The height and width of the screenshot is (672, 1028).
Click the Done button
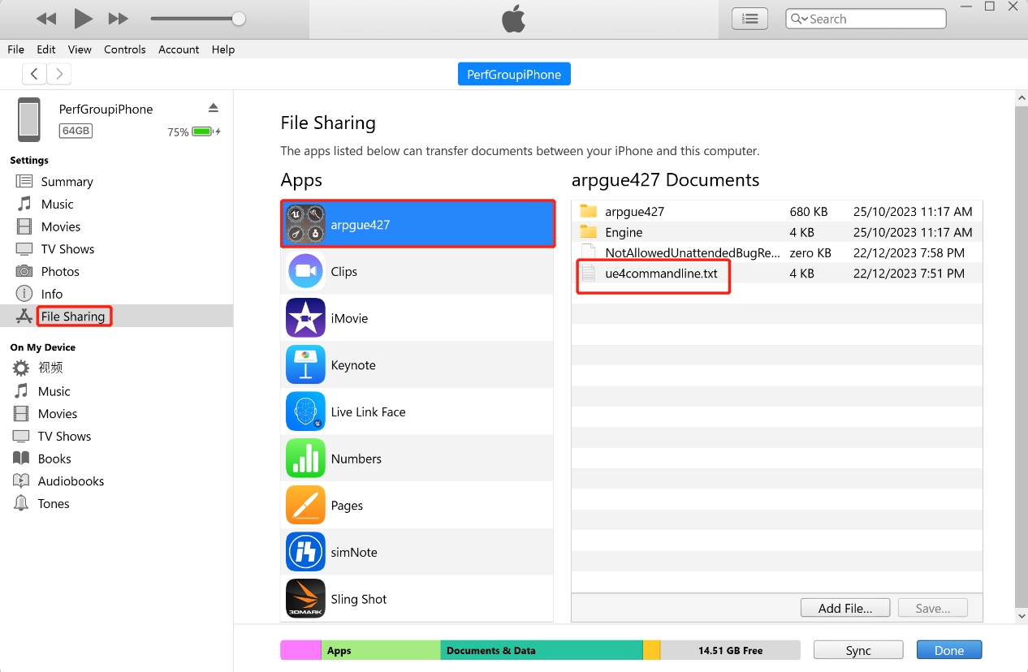(949, 650)
